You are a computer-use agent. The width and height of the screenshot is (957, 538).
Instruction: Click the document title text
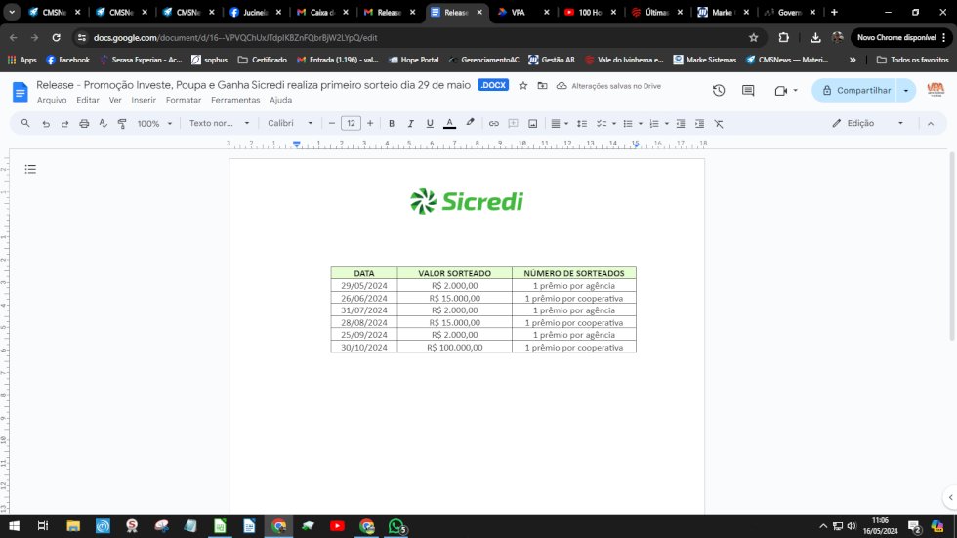click(x=253, y=85)
